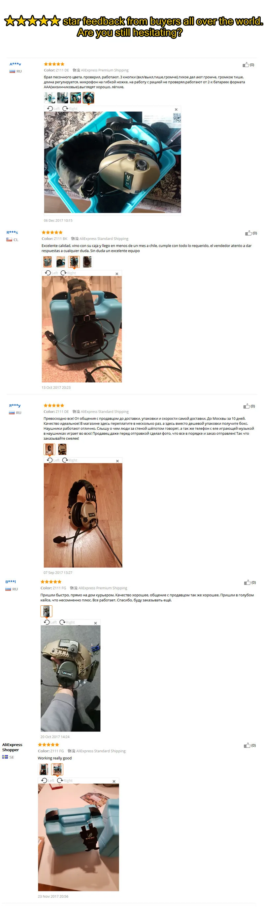The width and height of the screenshot is (264, 909).
Task: Select first thumbnail in A***v review
Action: tap(49, 98)
